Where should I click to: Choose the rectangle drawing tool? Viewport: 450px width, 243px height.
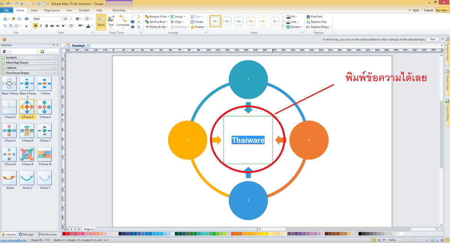tap(133, 22)
